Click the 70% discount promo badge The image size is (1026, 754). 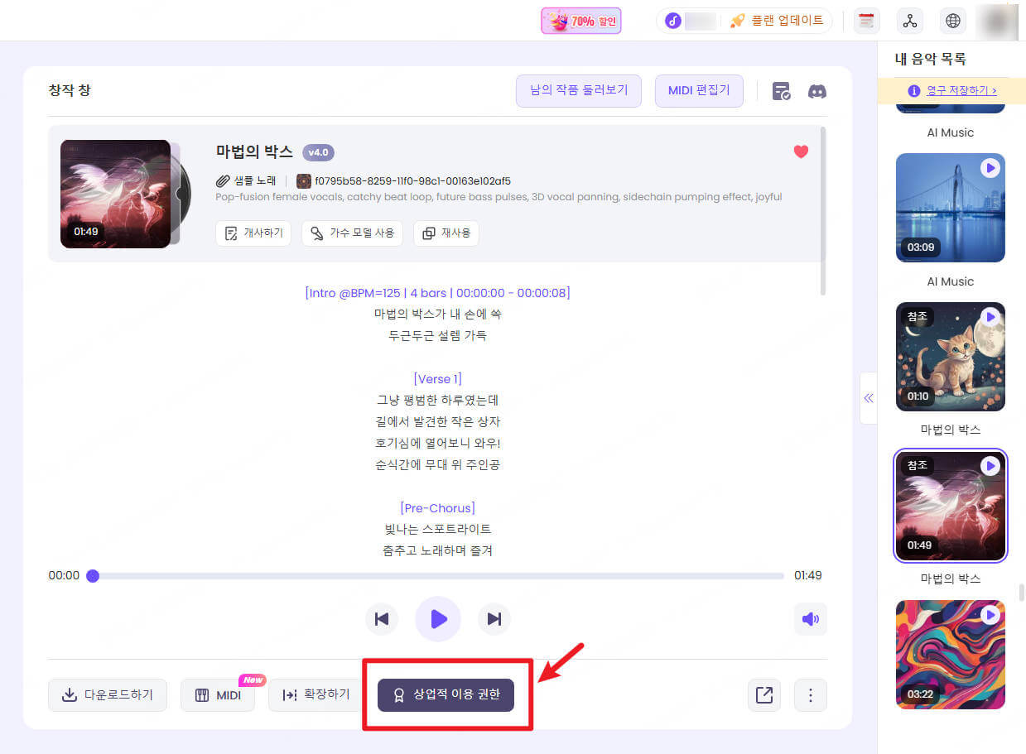pyautogui.click(x=581, y=21)
